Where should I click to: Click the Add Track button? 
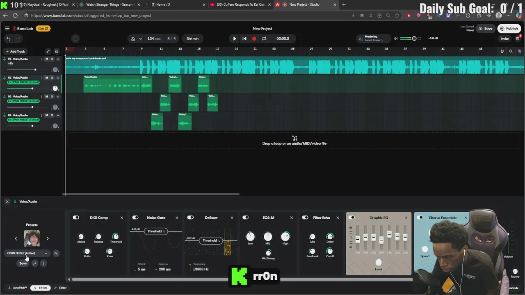tap(15, 52)
